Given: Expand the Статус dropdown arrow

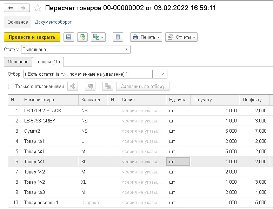Looking at the screenshot, I should pyautogui.click(x=127, y=49).
